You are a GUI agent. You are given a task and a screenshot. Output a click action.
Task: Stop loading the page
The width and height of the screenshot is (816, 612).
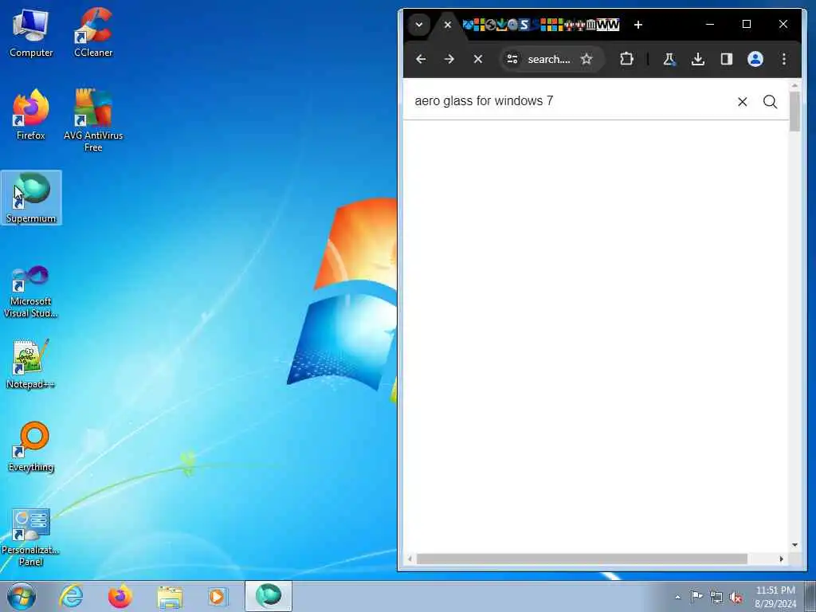coord(478,59)
